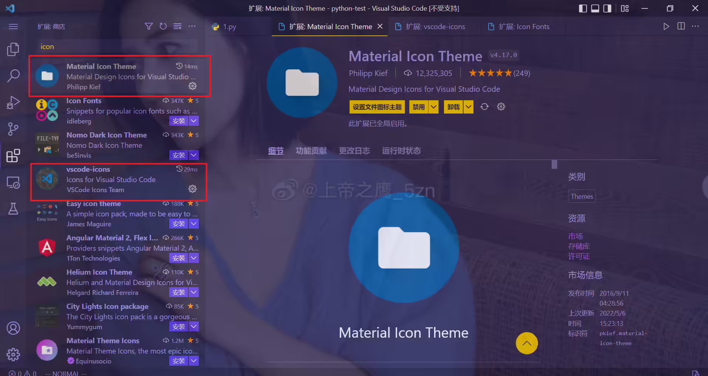This screenshot has height=376, width=708.
Task: Open errors and warnings status indicator
Action: coord(22,373)
